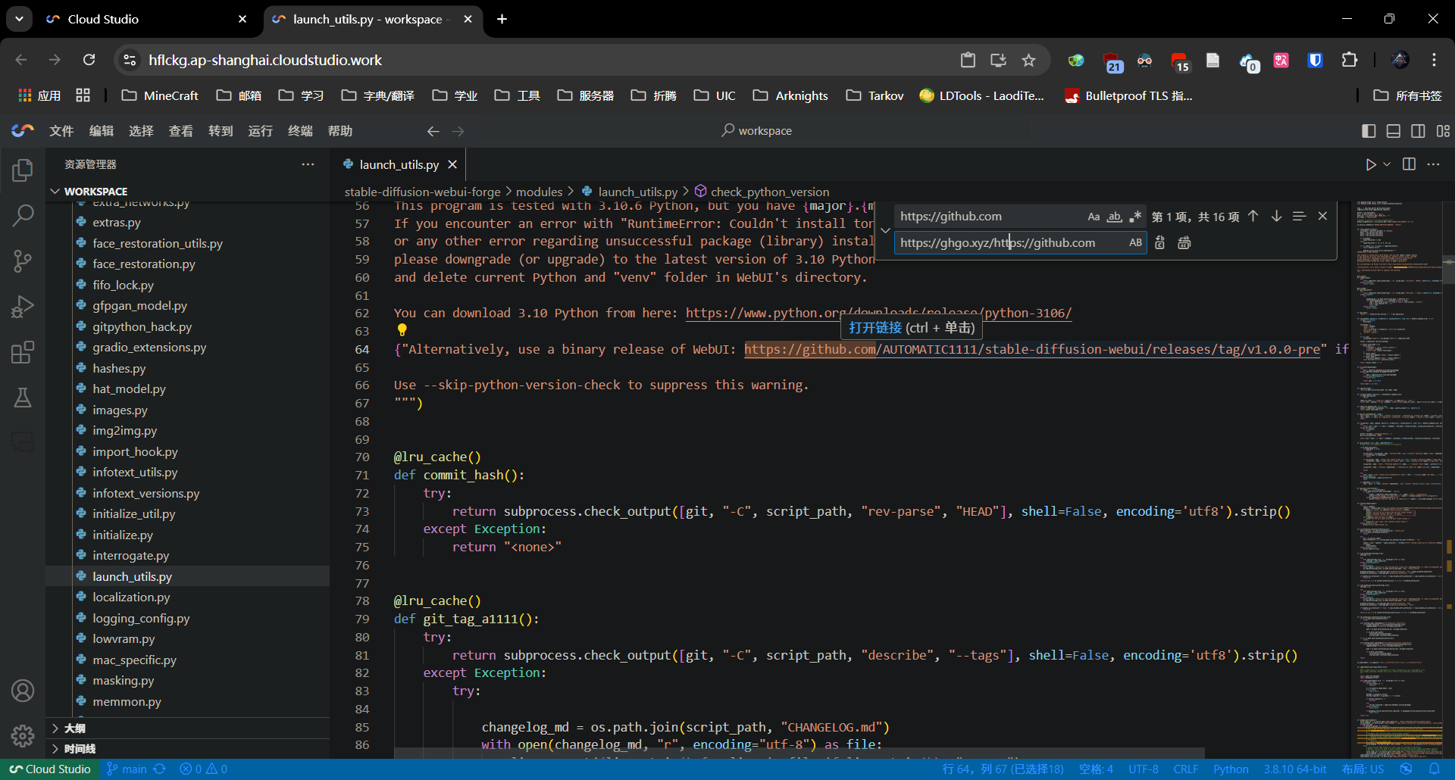The image size is (1455, 780).
Task: Open the Search view in activity bar
Action: [23, 216]
